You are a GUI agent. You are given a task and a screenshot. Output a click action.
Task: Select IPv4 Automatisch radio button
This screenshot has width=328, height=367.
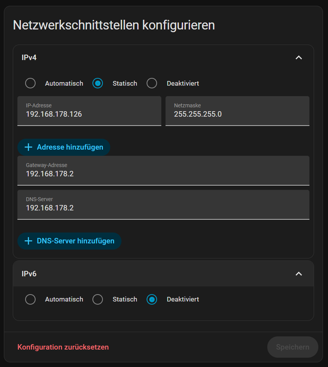point(30,83)
